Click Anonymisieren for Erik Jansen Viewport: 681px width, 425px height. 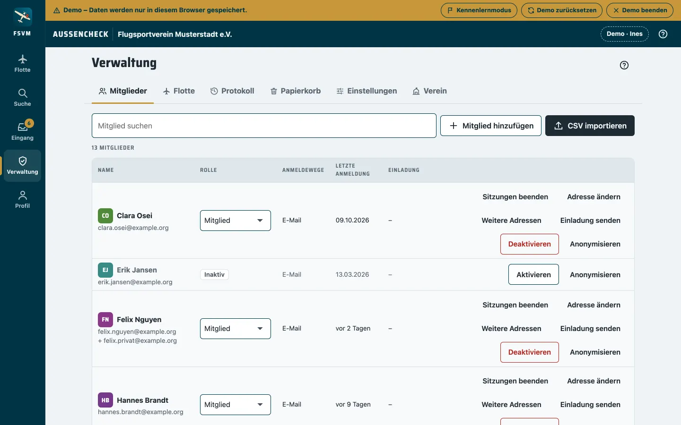[x=595, y=275]
